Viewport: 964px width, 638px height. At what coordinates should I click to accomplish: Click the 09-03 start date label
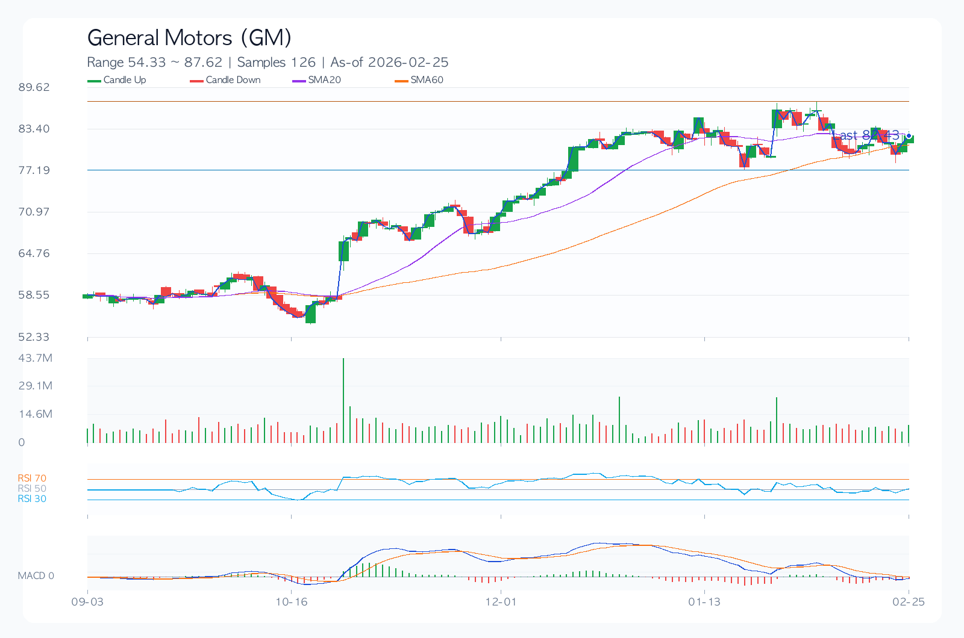[x=87, y=602]
